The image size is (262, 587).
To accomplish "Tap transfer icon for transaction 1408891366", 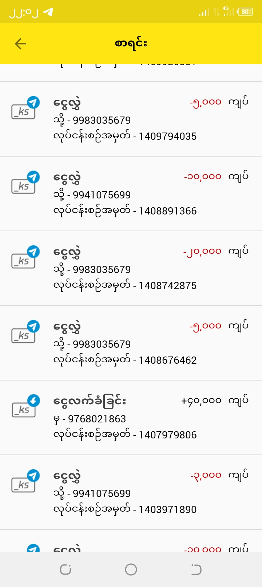I will 25,183.
